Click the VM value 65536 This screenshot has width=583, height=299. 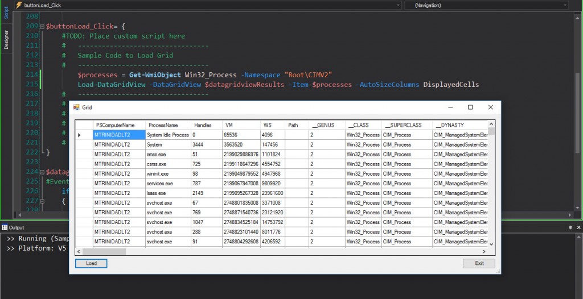(x=241, y=135)
